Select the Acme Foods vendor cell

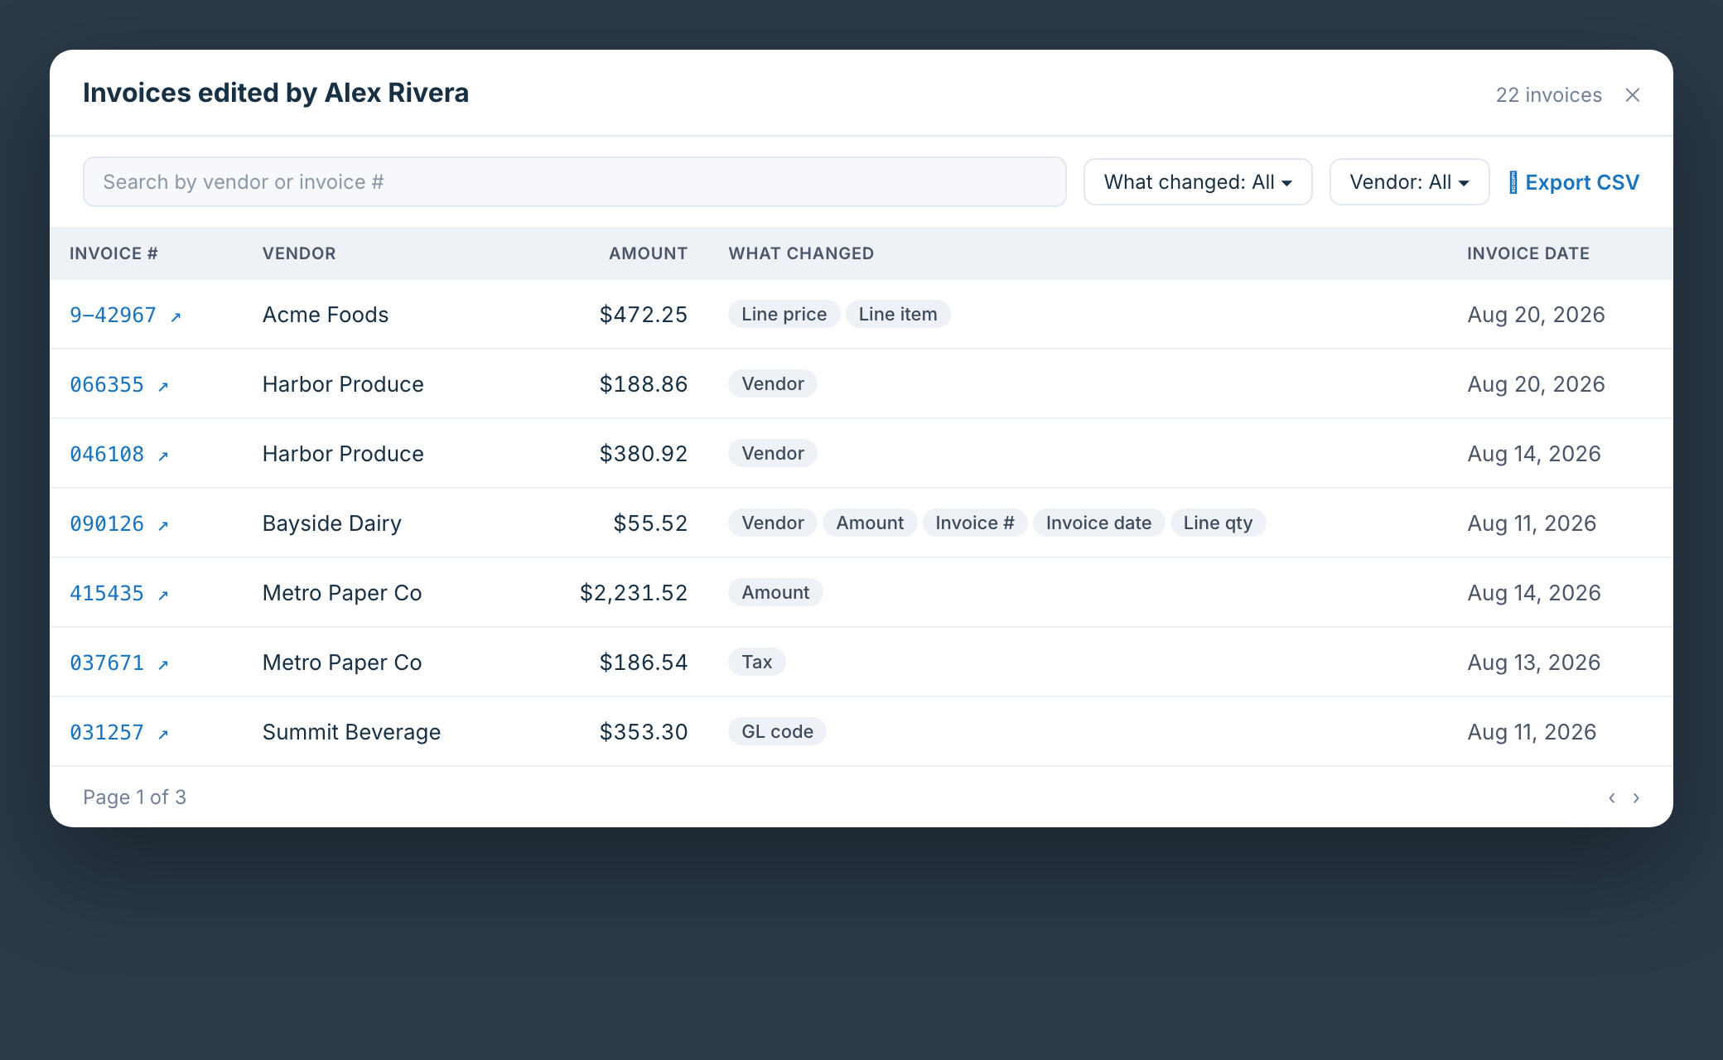click(326, 315)
